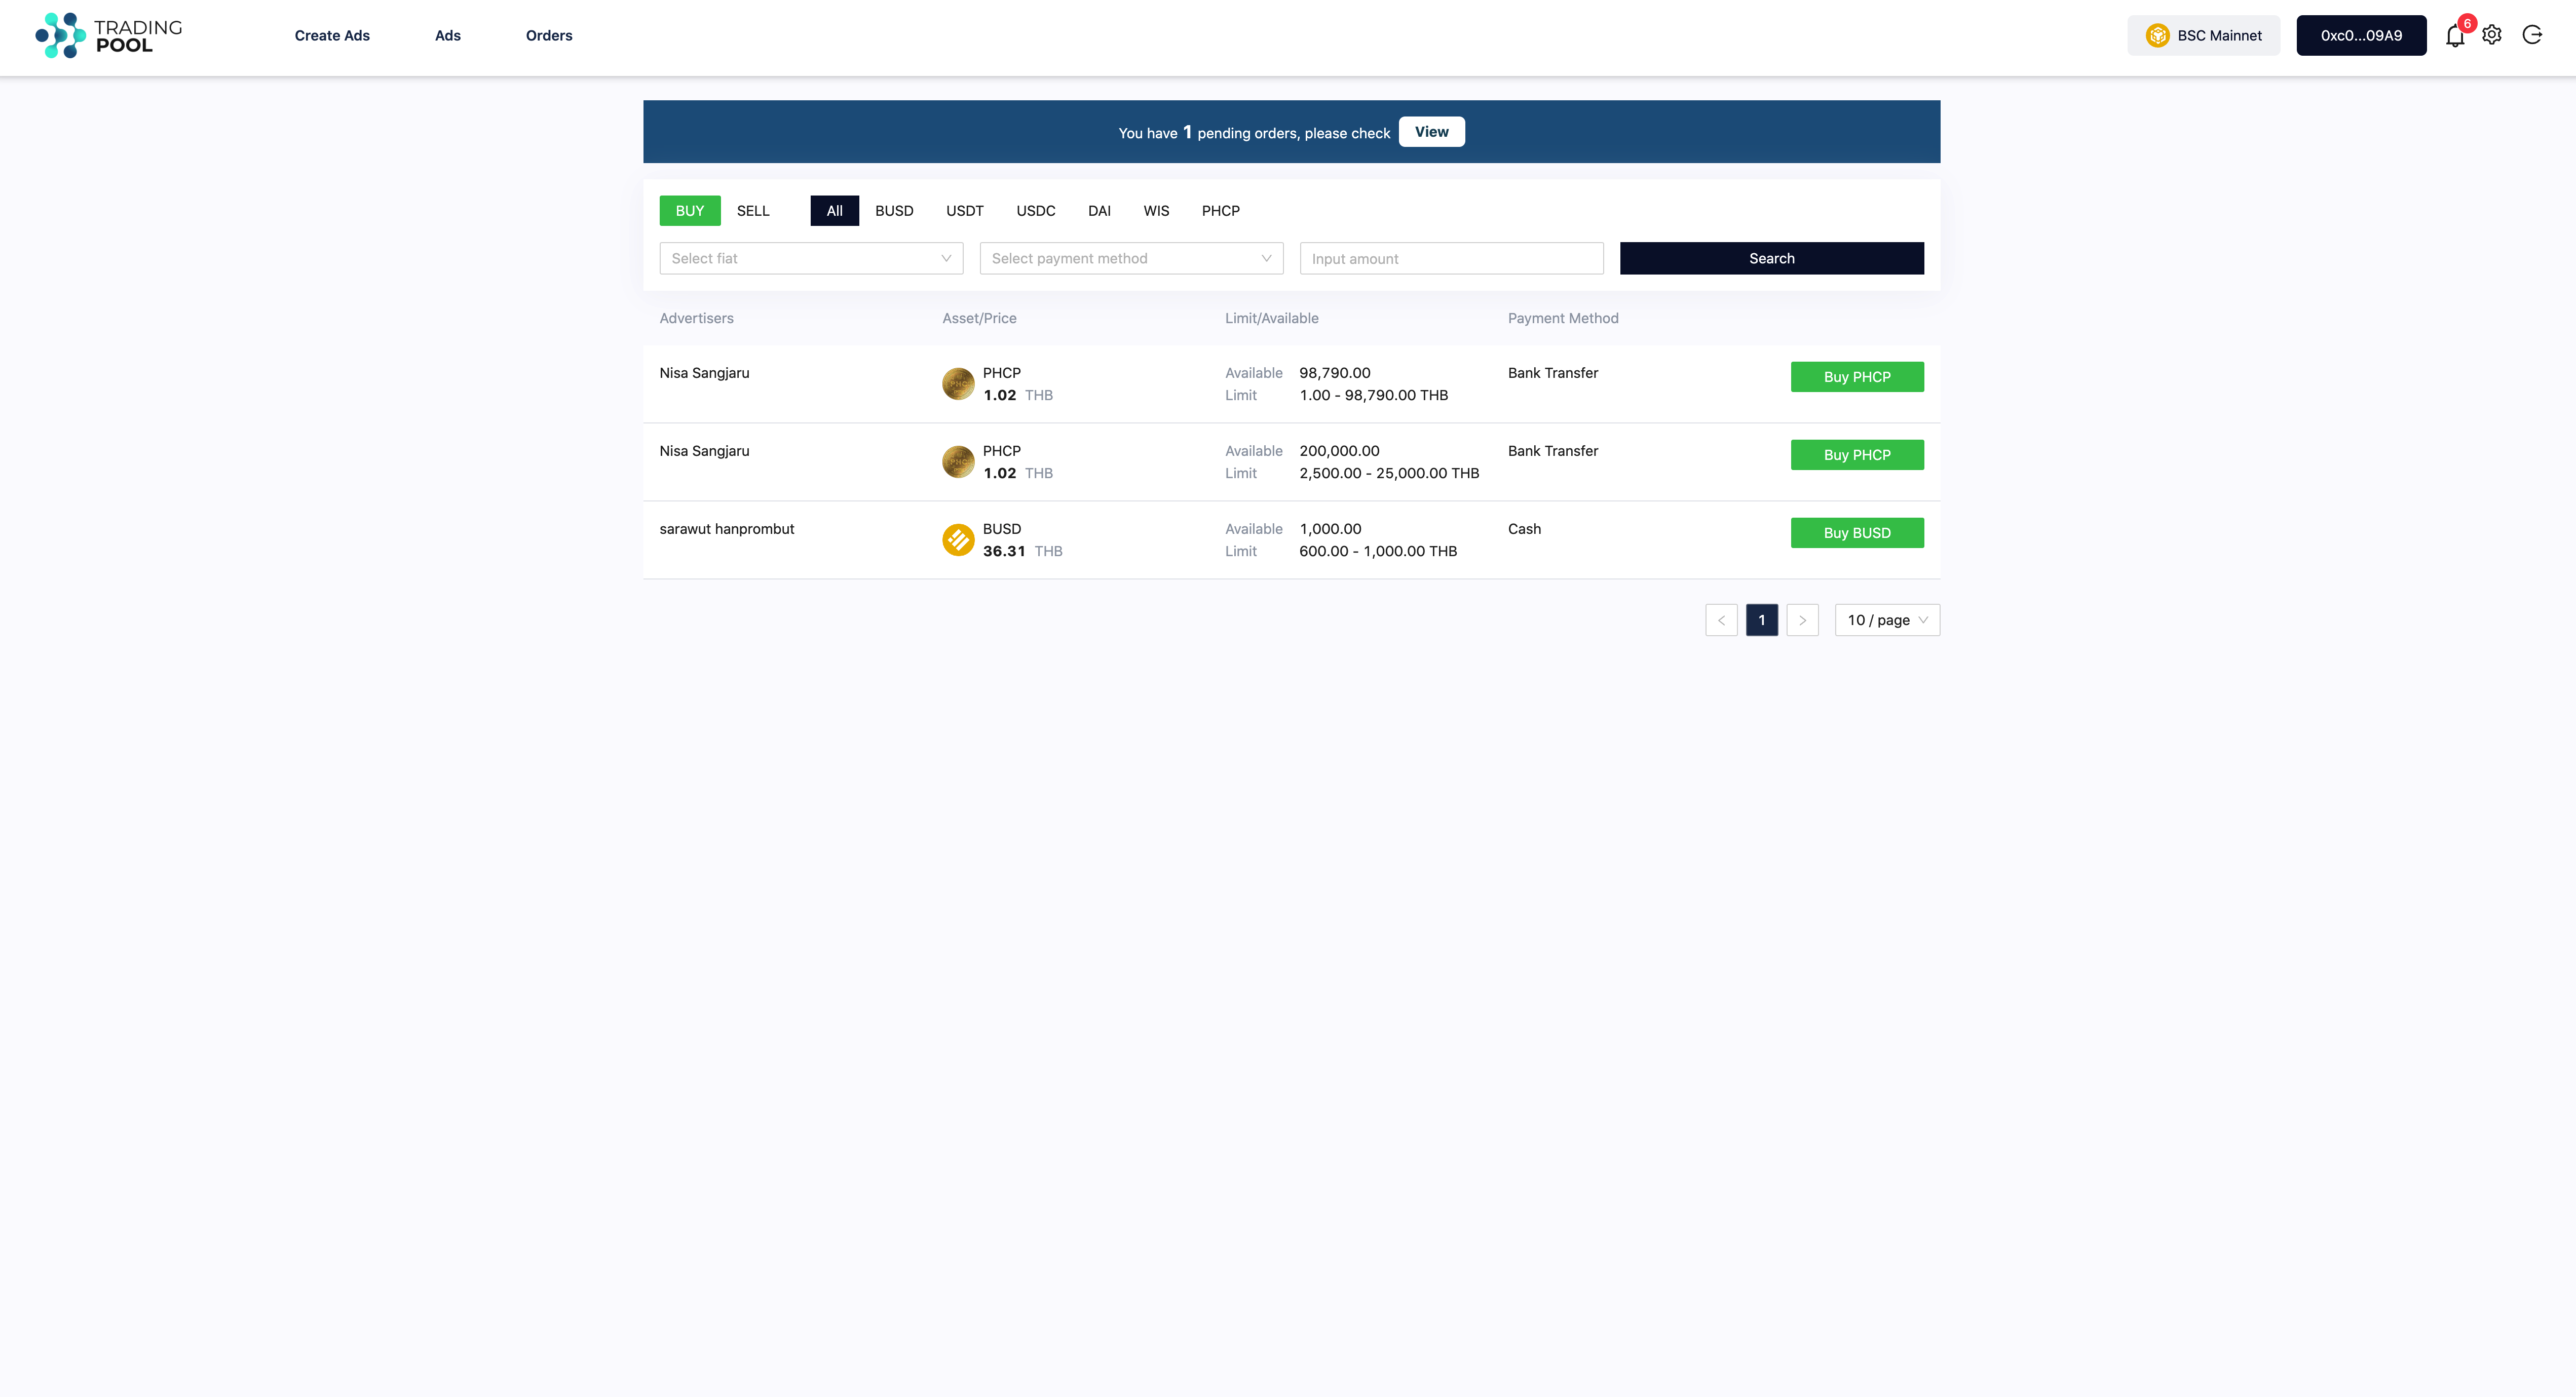
Task: Focus the Input amount field
Action: 1450,258
